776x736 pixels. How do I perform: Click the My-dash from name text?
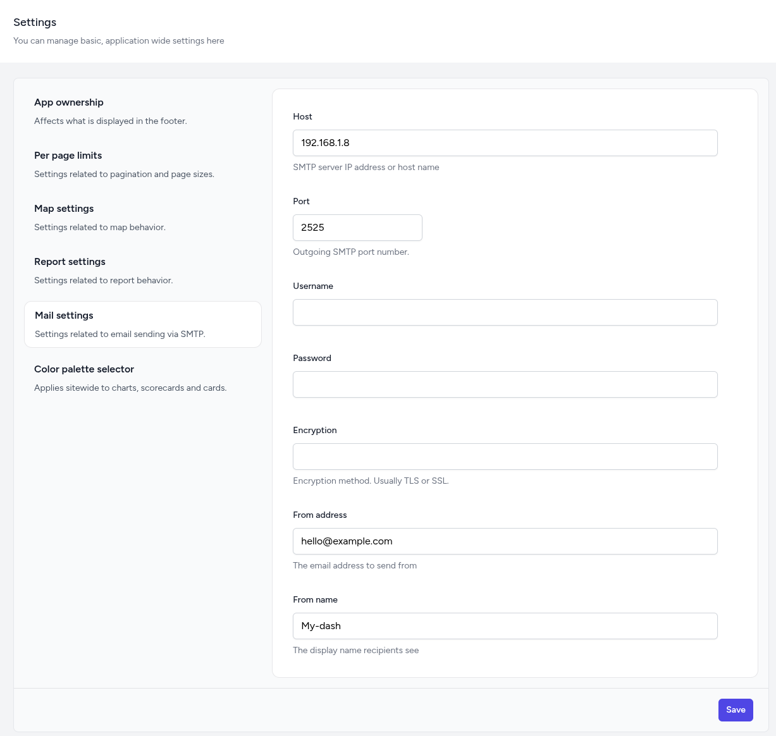pyautogui.click(x=321, y=626)
